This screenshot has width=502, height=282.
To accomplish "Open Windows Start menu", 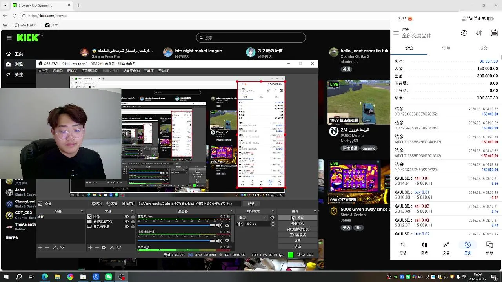I will (6, 277).
